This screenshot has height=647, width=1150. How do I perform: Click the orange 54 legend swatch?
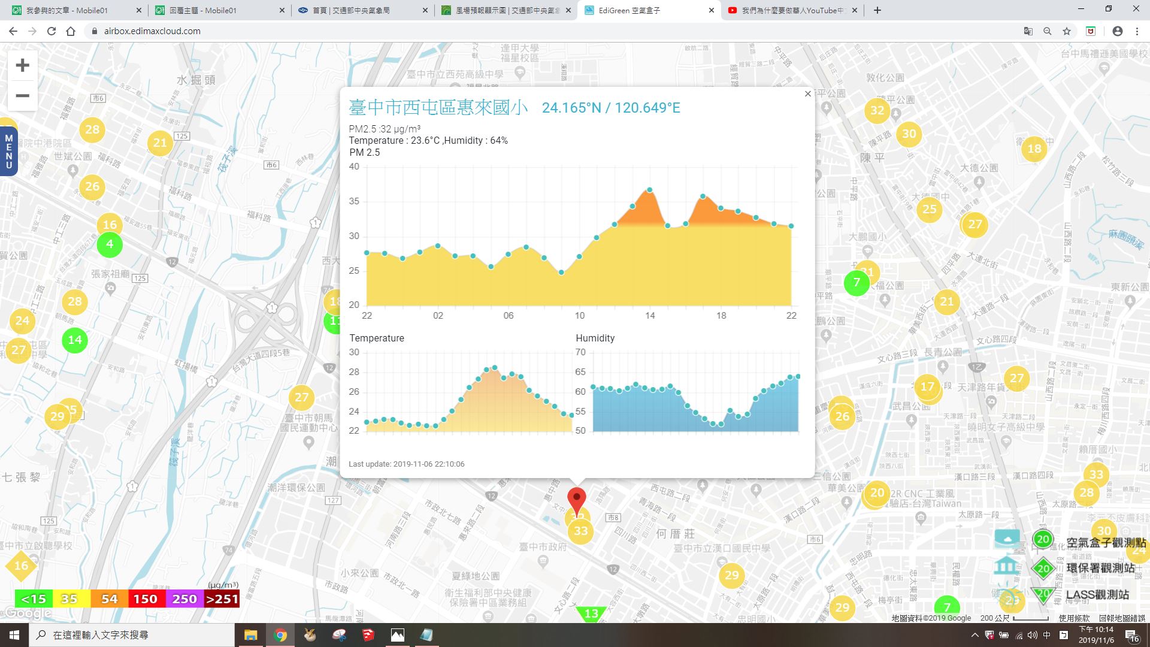pyautogui.click(x=109, y=598)
